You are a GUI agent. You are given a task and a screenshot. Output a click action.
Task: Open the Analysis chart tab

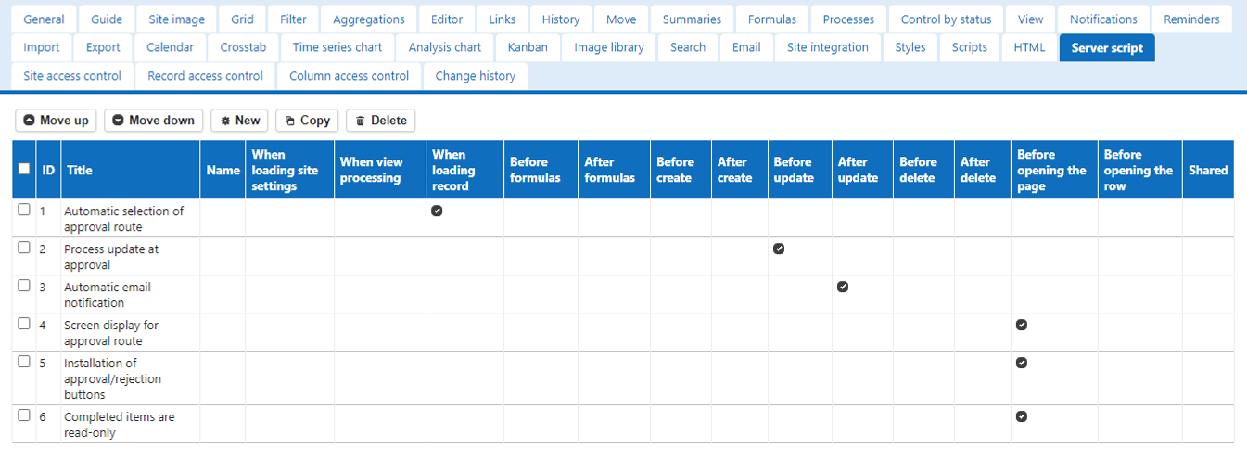[445, 47]
